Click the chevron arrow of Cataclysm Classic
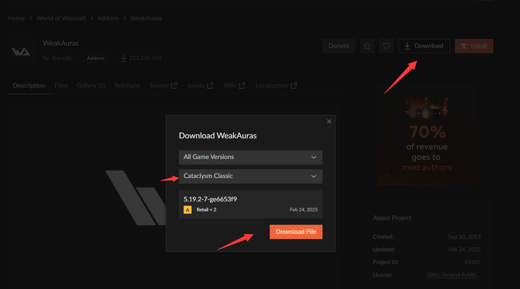520x289 pixels. pos(314,176)
